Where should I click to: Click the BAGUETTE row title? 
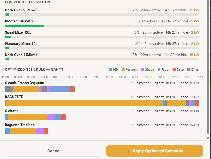pyautogui.click(x=14, y=97)
